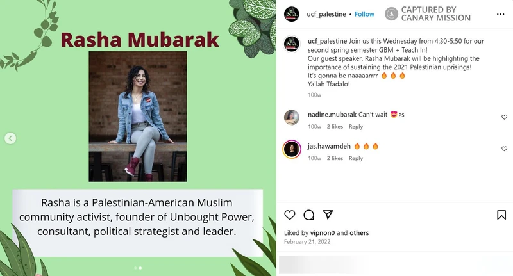The width and height of the screenshot is (513, 276).
Task: Like the post with heart icon
Action: 290,215
